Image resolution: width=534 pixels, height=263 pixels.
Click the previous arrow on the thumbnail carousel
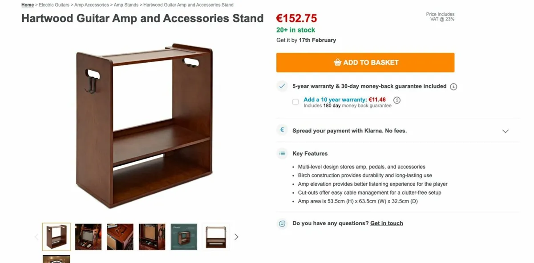tap(36, 237)
